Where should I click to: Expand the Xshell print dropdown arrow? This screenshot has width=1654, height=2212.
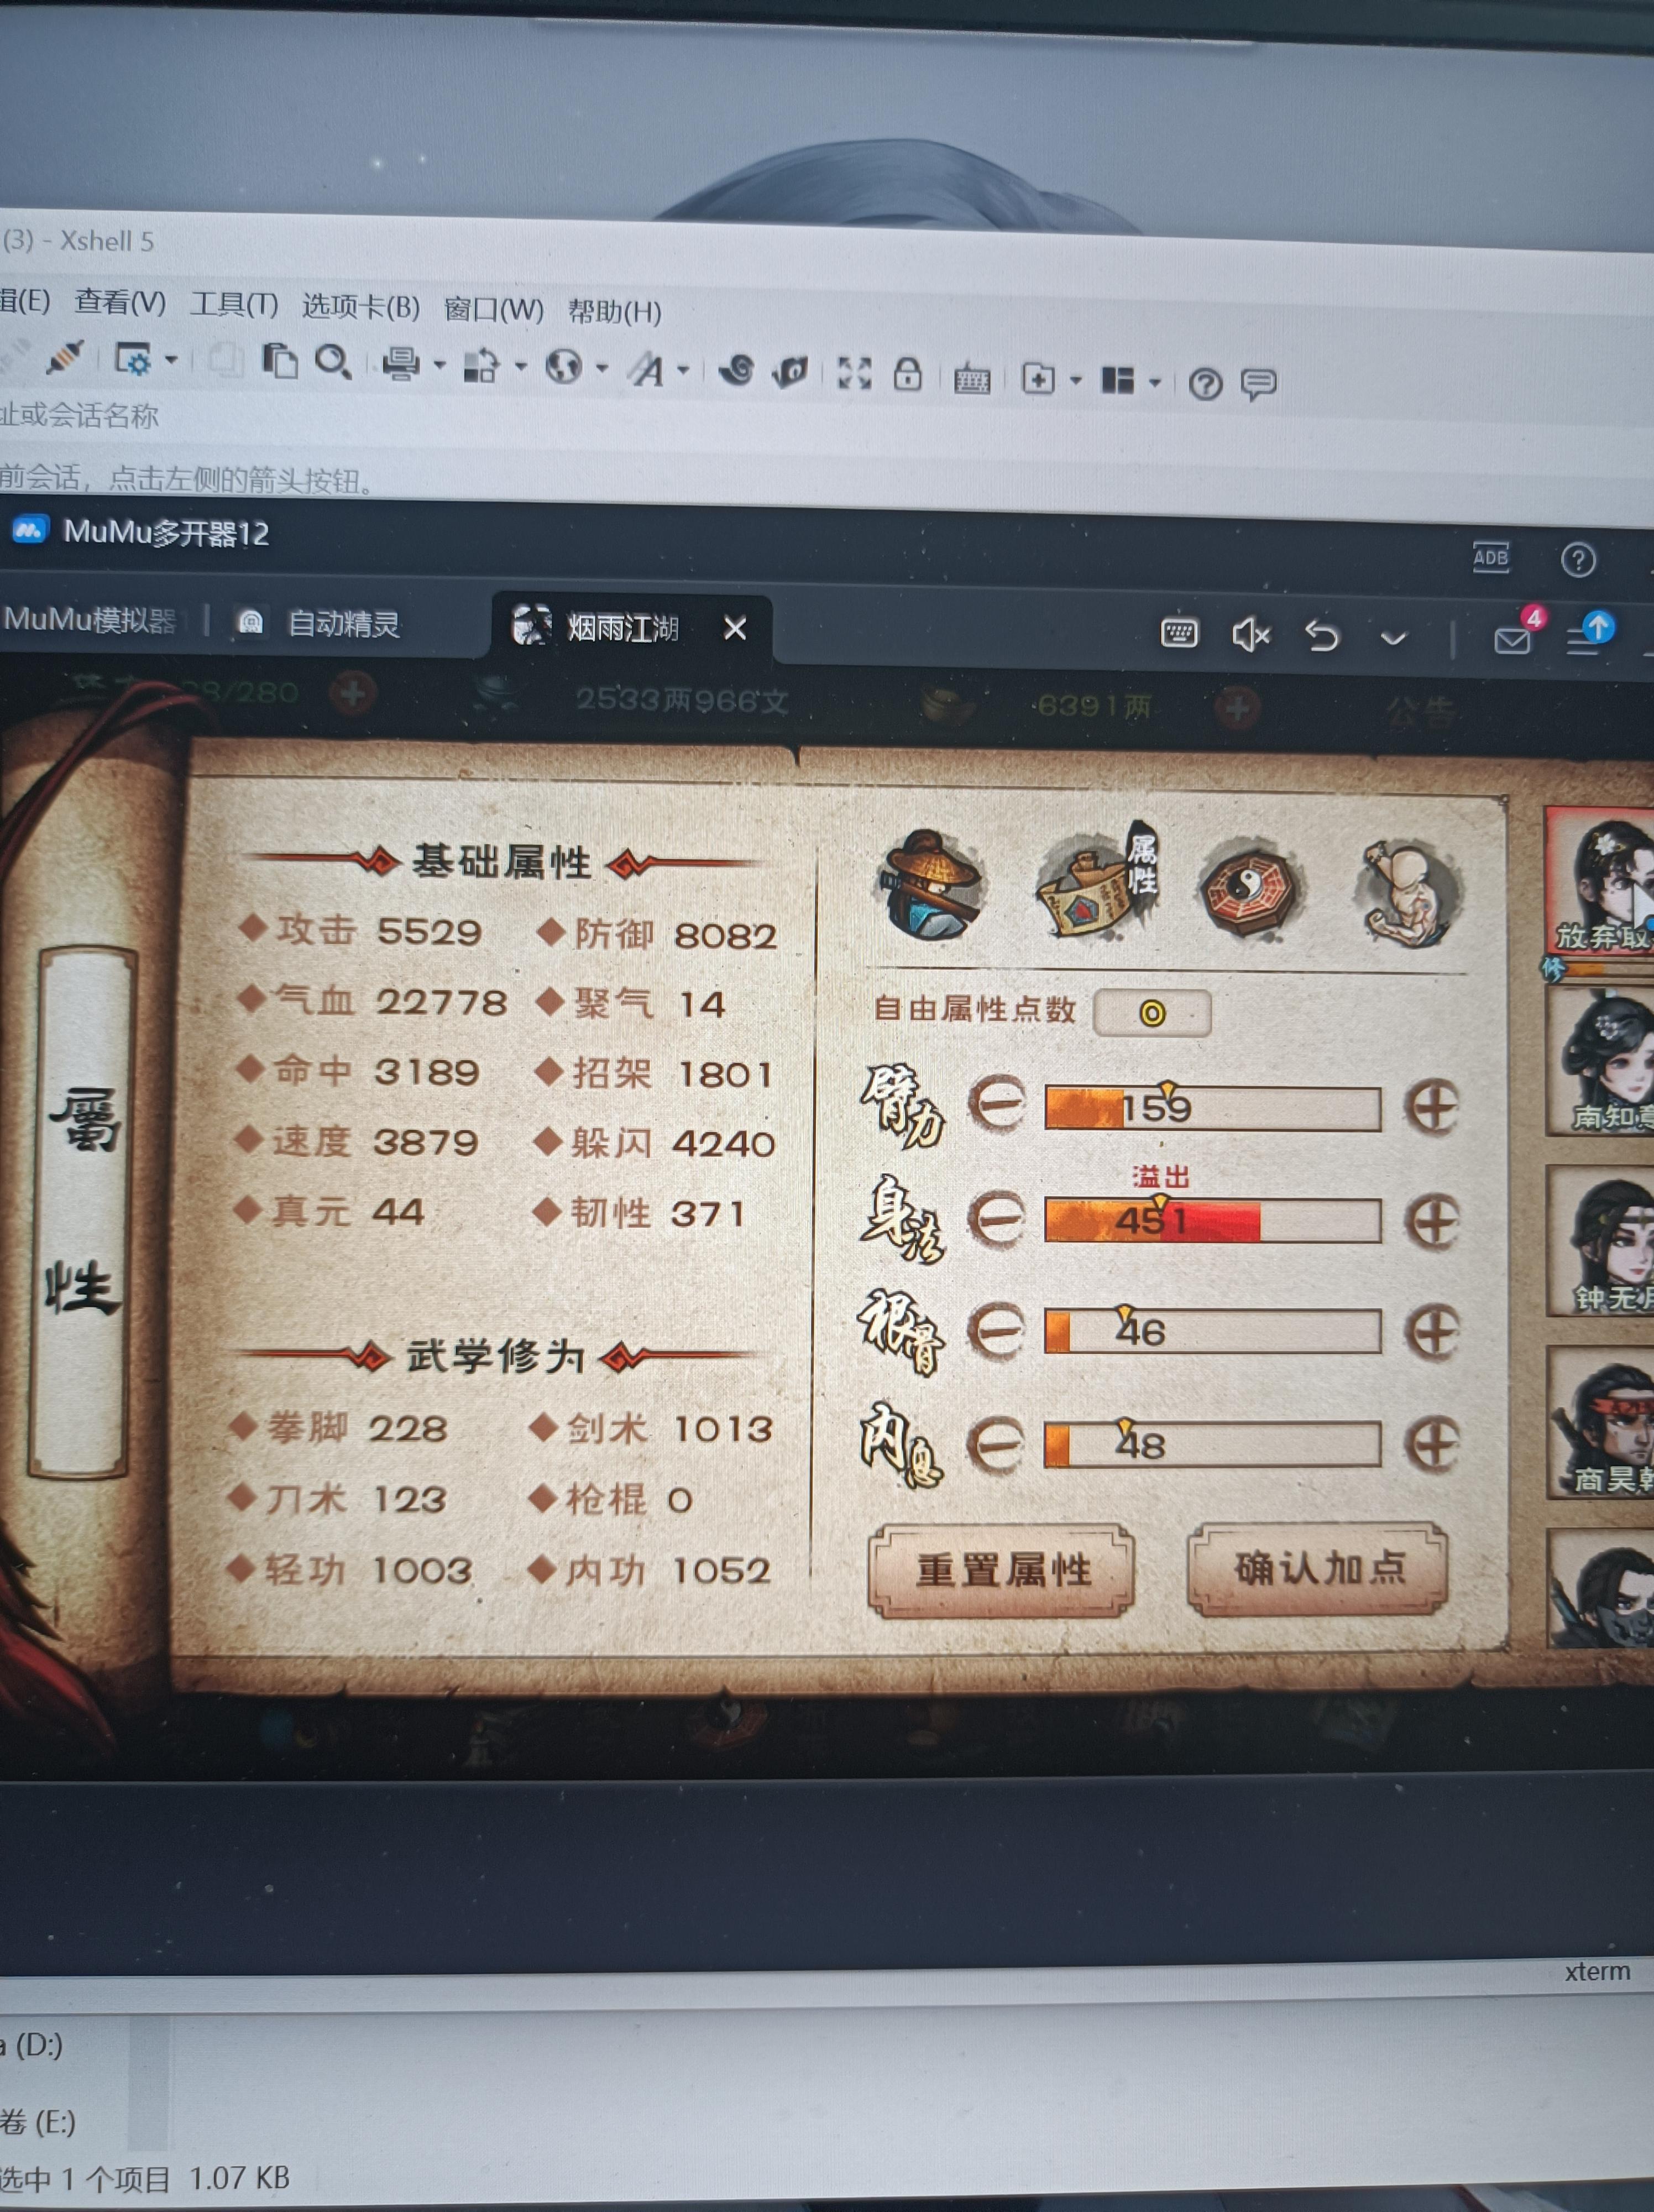pyautogui.click(x=439, y=366)
